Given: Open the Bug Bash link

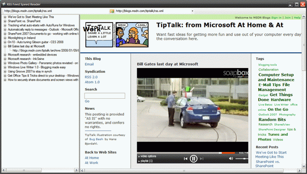Looking at the screenshot, I should click(x=96, y=139).
